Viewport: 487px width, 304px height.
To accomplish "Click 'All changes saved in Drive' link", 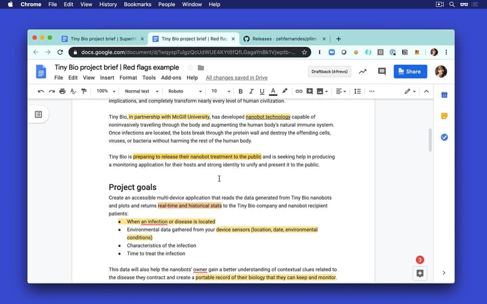I will 236,77.
